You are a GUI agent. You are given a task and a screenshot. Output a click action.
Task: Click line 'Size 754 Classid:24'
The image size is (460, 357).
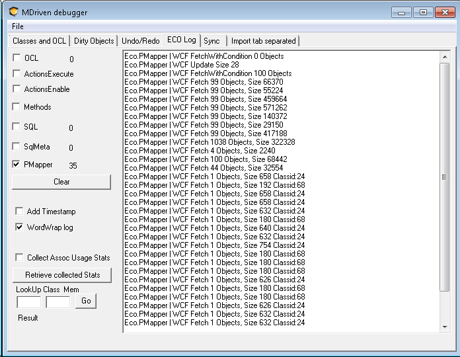click(x=215, y=245)
